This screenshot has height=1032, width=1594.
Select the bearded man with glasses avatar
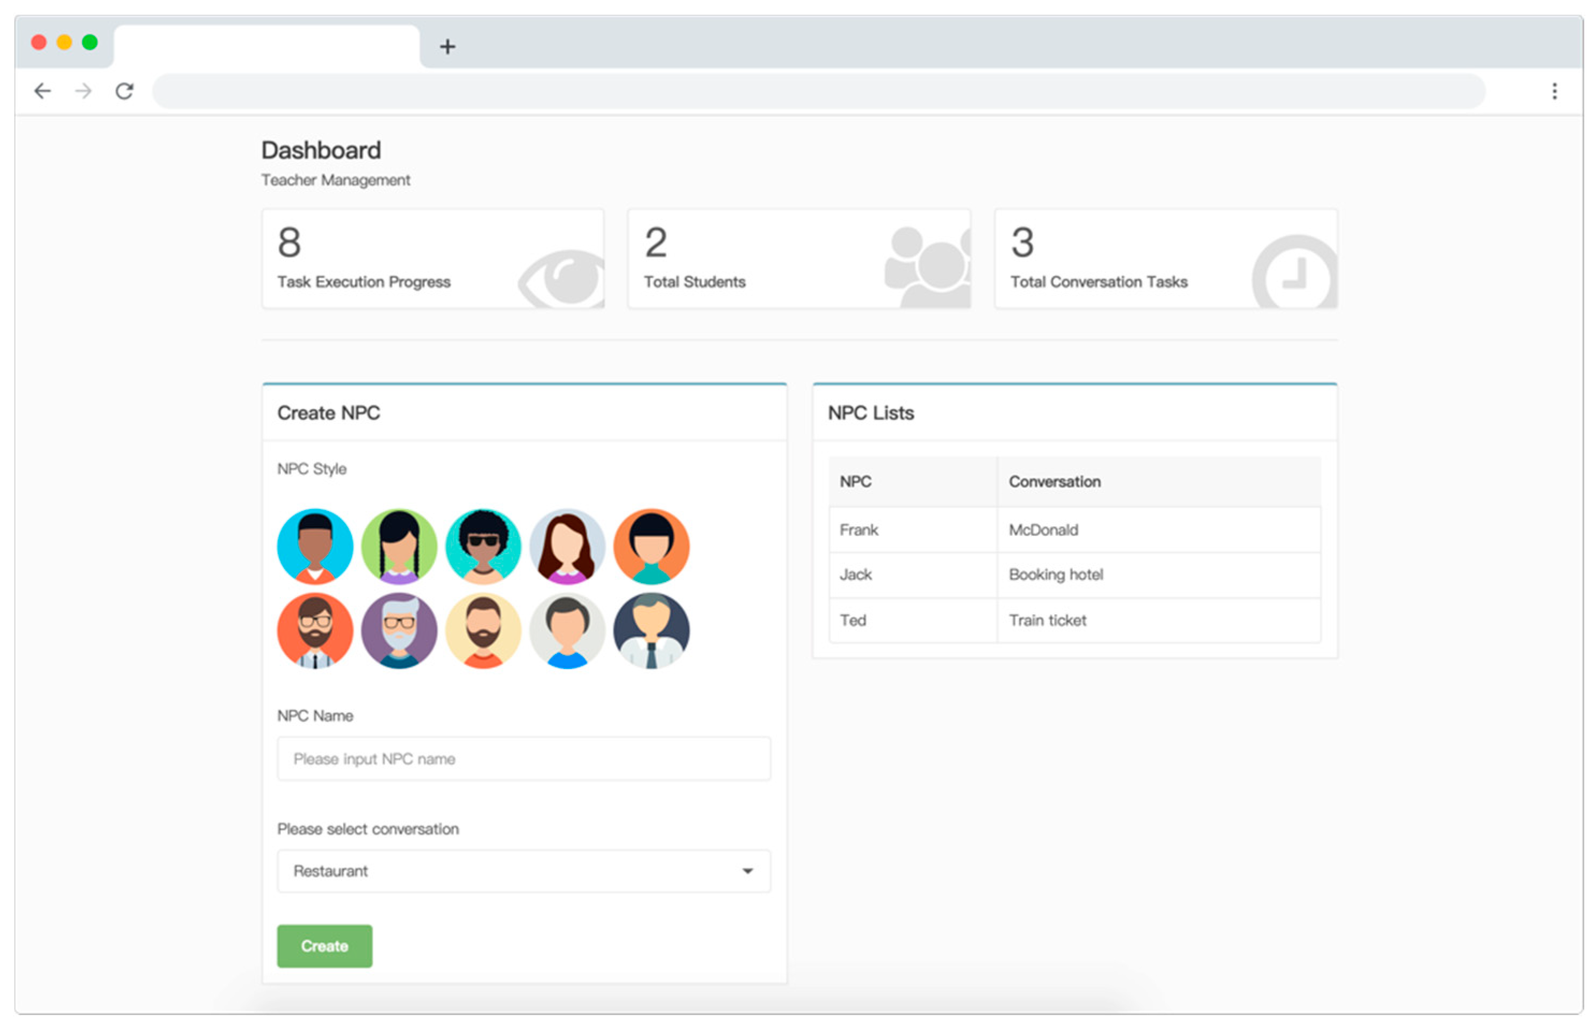tap(315, 630)
